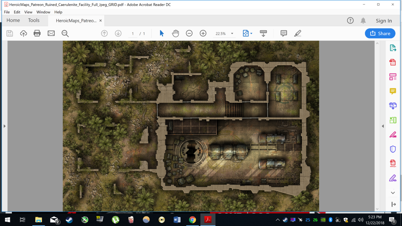Screen dimensions: 402x226
Task: Open the notifications bell
Action: click(363, 21)
